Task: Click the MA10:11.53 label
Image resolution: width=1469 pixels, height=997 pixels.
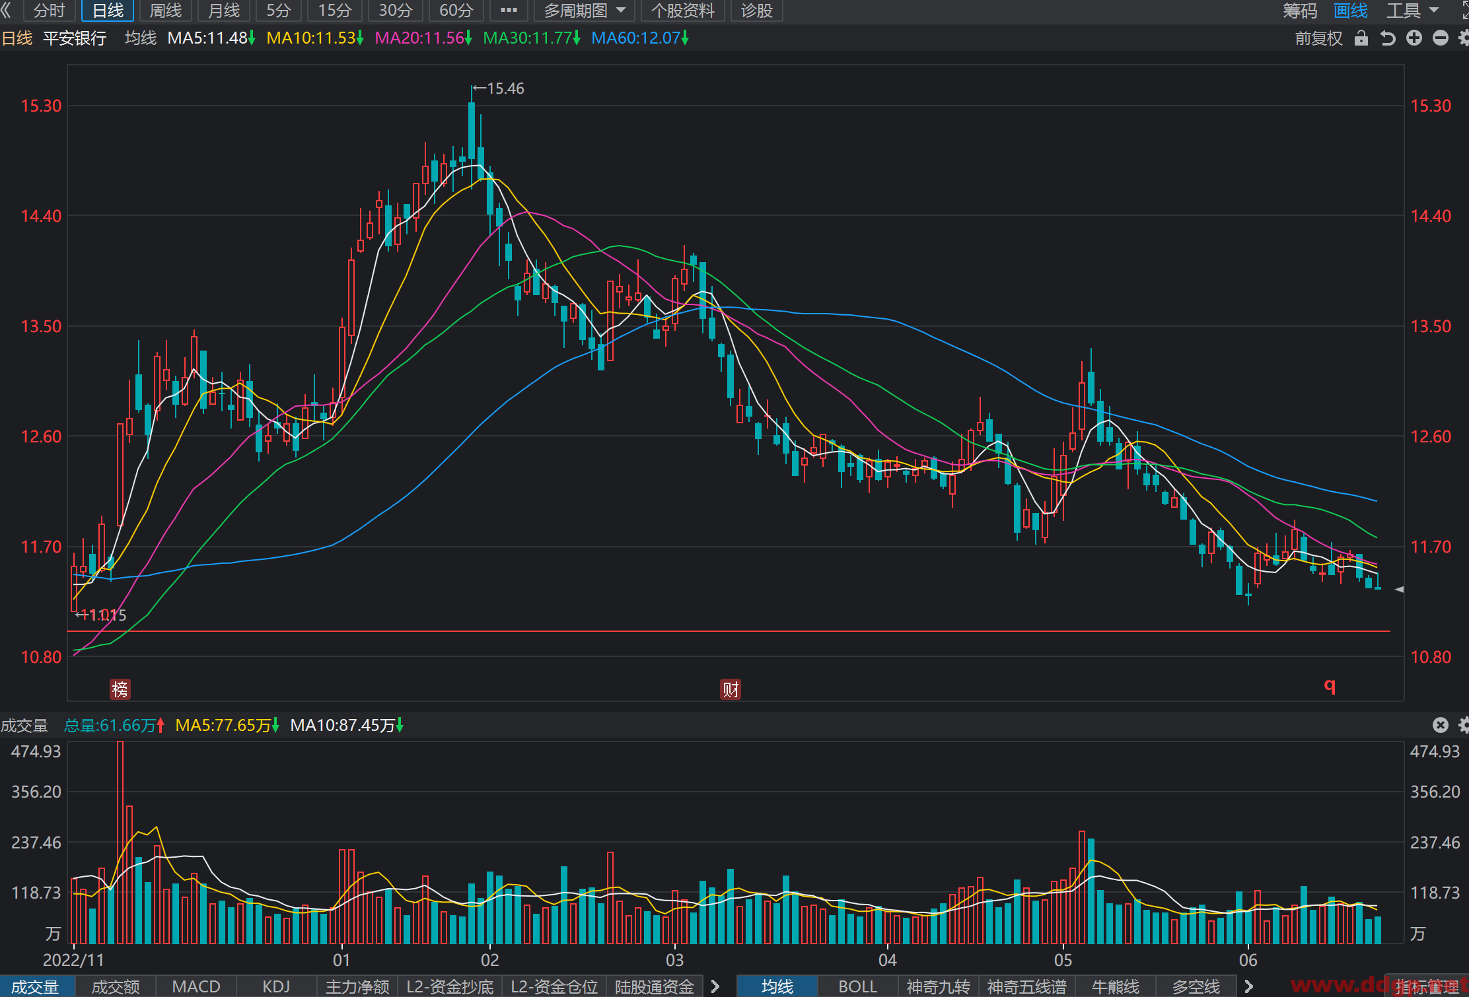Action: click(x=315, y=38)
